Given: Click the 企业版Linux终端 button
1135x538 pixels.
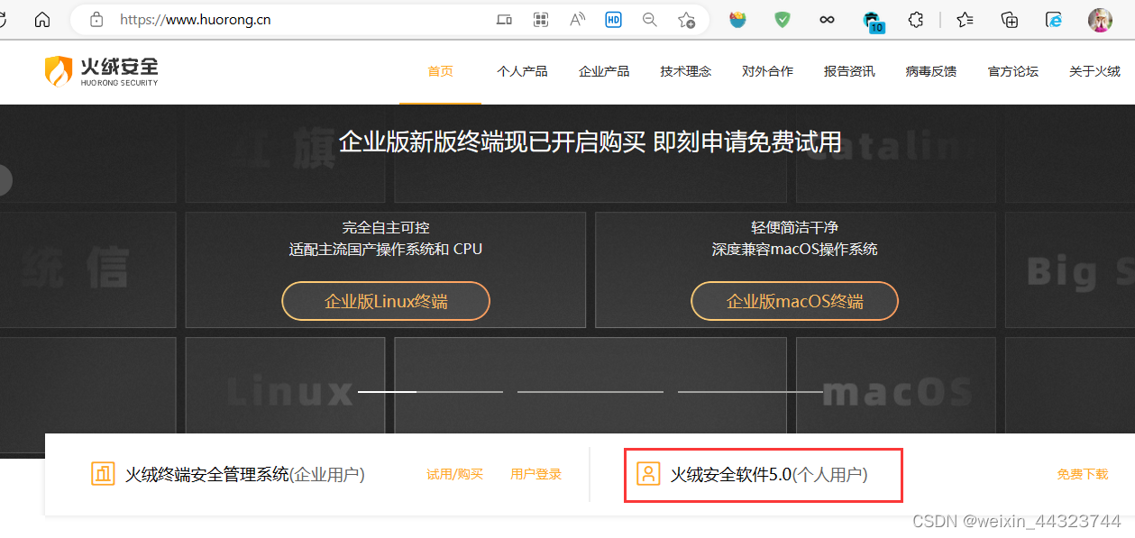Looking at the screenshot, I should (x=386, y=301).
